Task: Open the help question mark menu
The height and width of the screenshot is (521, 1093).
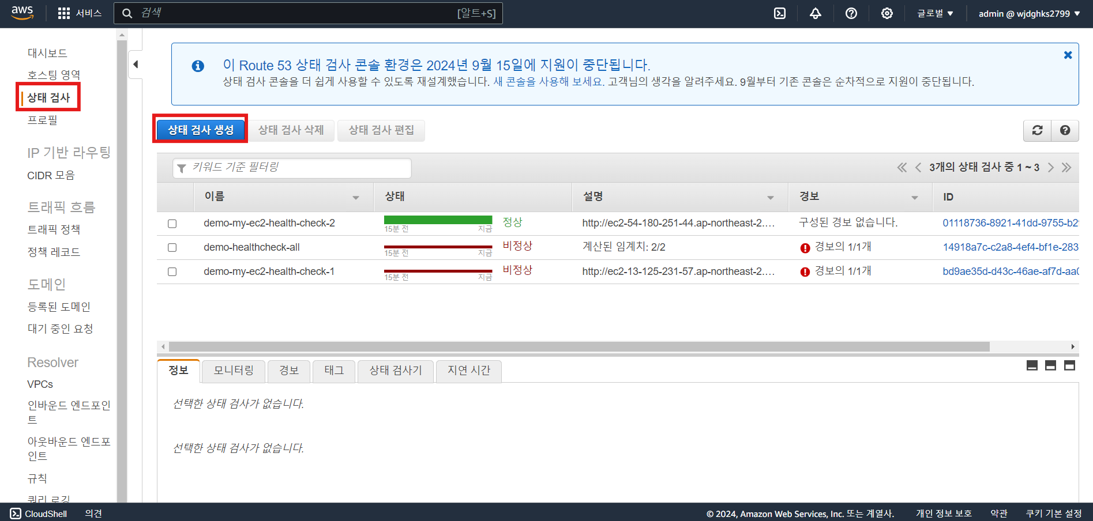Action: 851,13
